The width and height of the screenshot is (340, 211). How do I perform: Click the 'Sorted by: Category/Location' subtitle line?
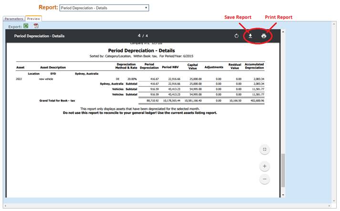click(141, 56)
